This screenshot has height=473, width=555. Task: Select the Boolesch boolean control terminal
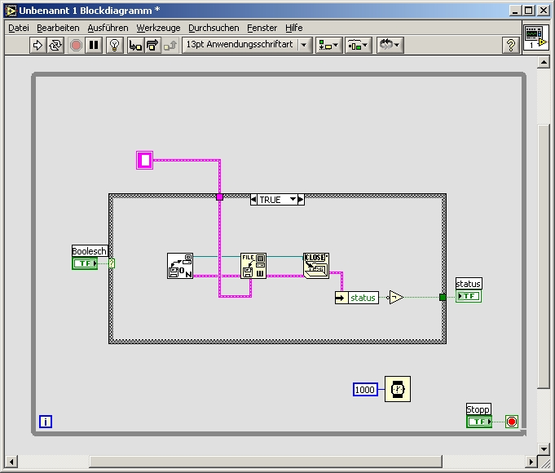(x=85, y=263)
